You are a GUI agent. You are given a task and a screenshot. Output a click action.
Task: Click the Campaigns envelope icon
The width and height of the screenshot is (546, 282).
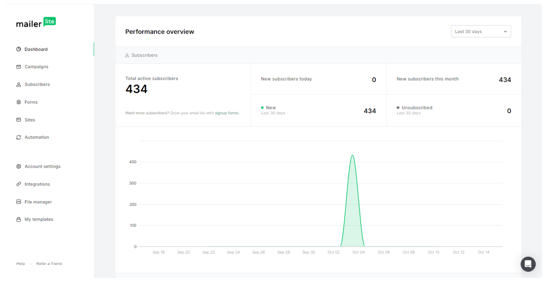[x=19, y=66]
